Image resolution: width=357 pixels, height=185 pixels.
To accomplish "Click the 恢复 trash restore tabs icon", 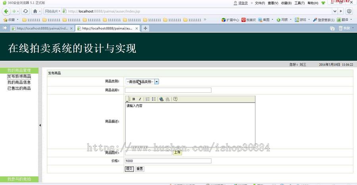I will (x=344, y=28).
